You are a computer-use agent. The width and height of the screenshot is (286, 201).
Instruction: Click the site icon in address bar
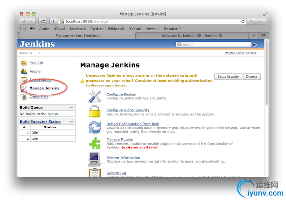coord(62,21)
